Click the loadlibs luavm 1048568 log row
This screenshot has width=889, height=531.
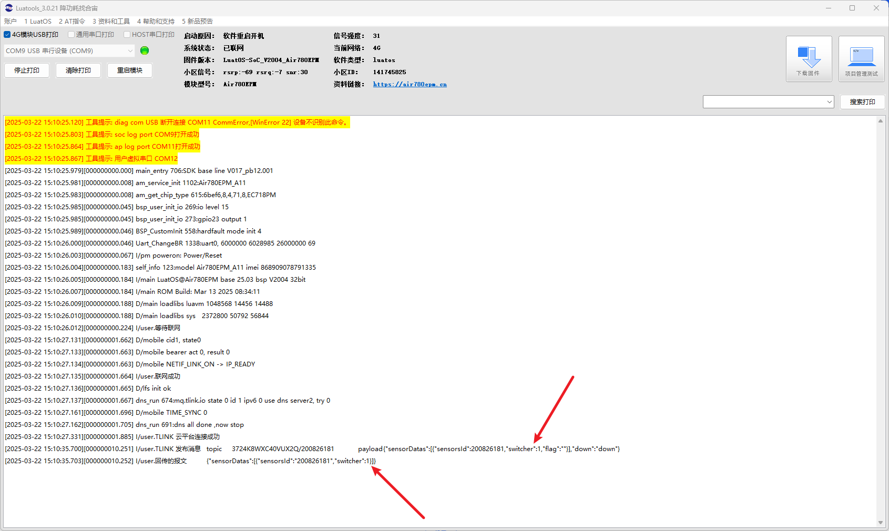point(139,304)
